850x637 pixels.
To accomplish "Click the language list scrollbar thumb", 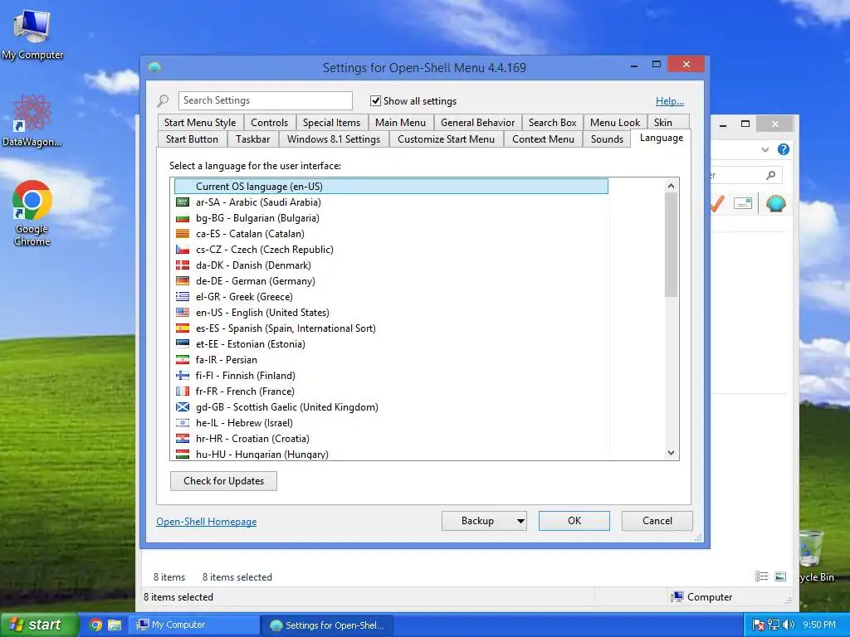I will point(671,245).
